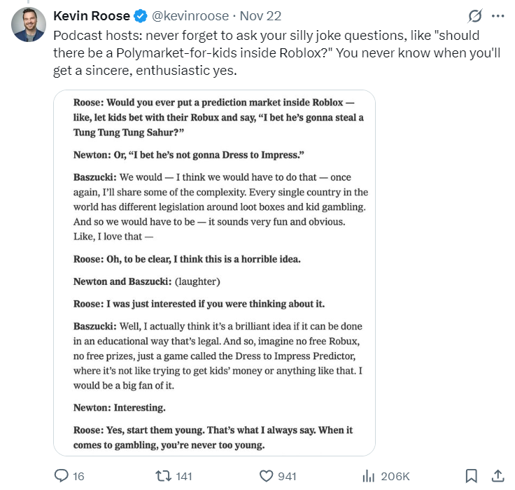
Task: Like the tweet with the heart icon
Action: [266, 476]
